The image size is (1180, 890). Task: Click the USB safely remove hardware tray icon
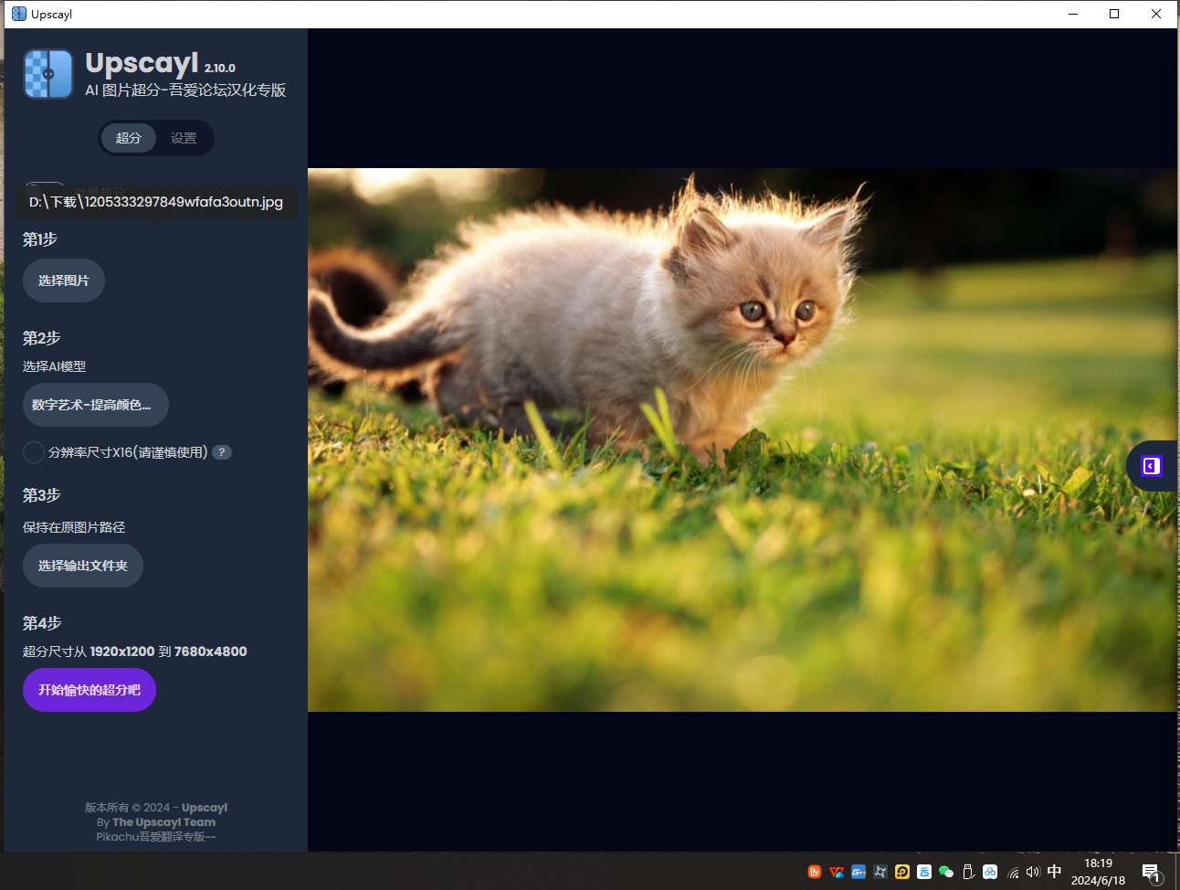pyautogui.click(x=968, y=872)
